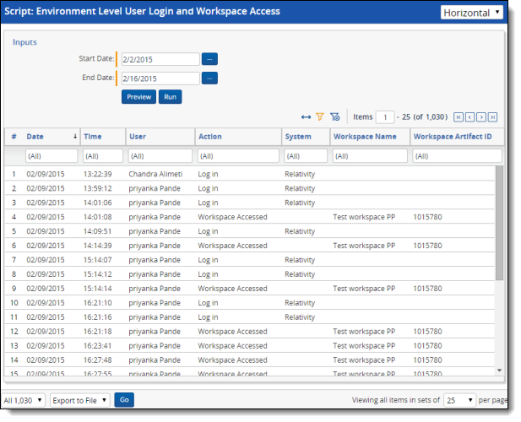Open the All 1,030 selection dropdown
This screenshot has height=422, width=521.
pyautogui.click(x=23, y=400)
